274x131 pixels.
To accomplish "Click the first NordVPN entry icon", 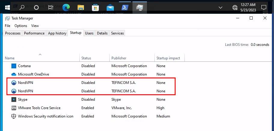I will tap(14, 83).
